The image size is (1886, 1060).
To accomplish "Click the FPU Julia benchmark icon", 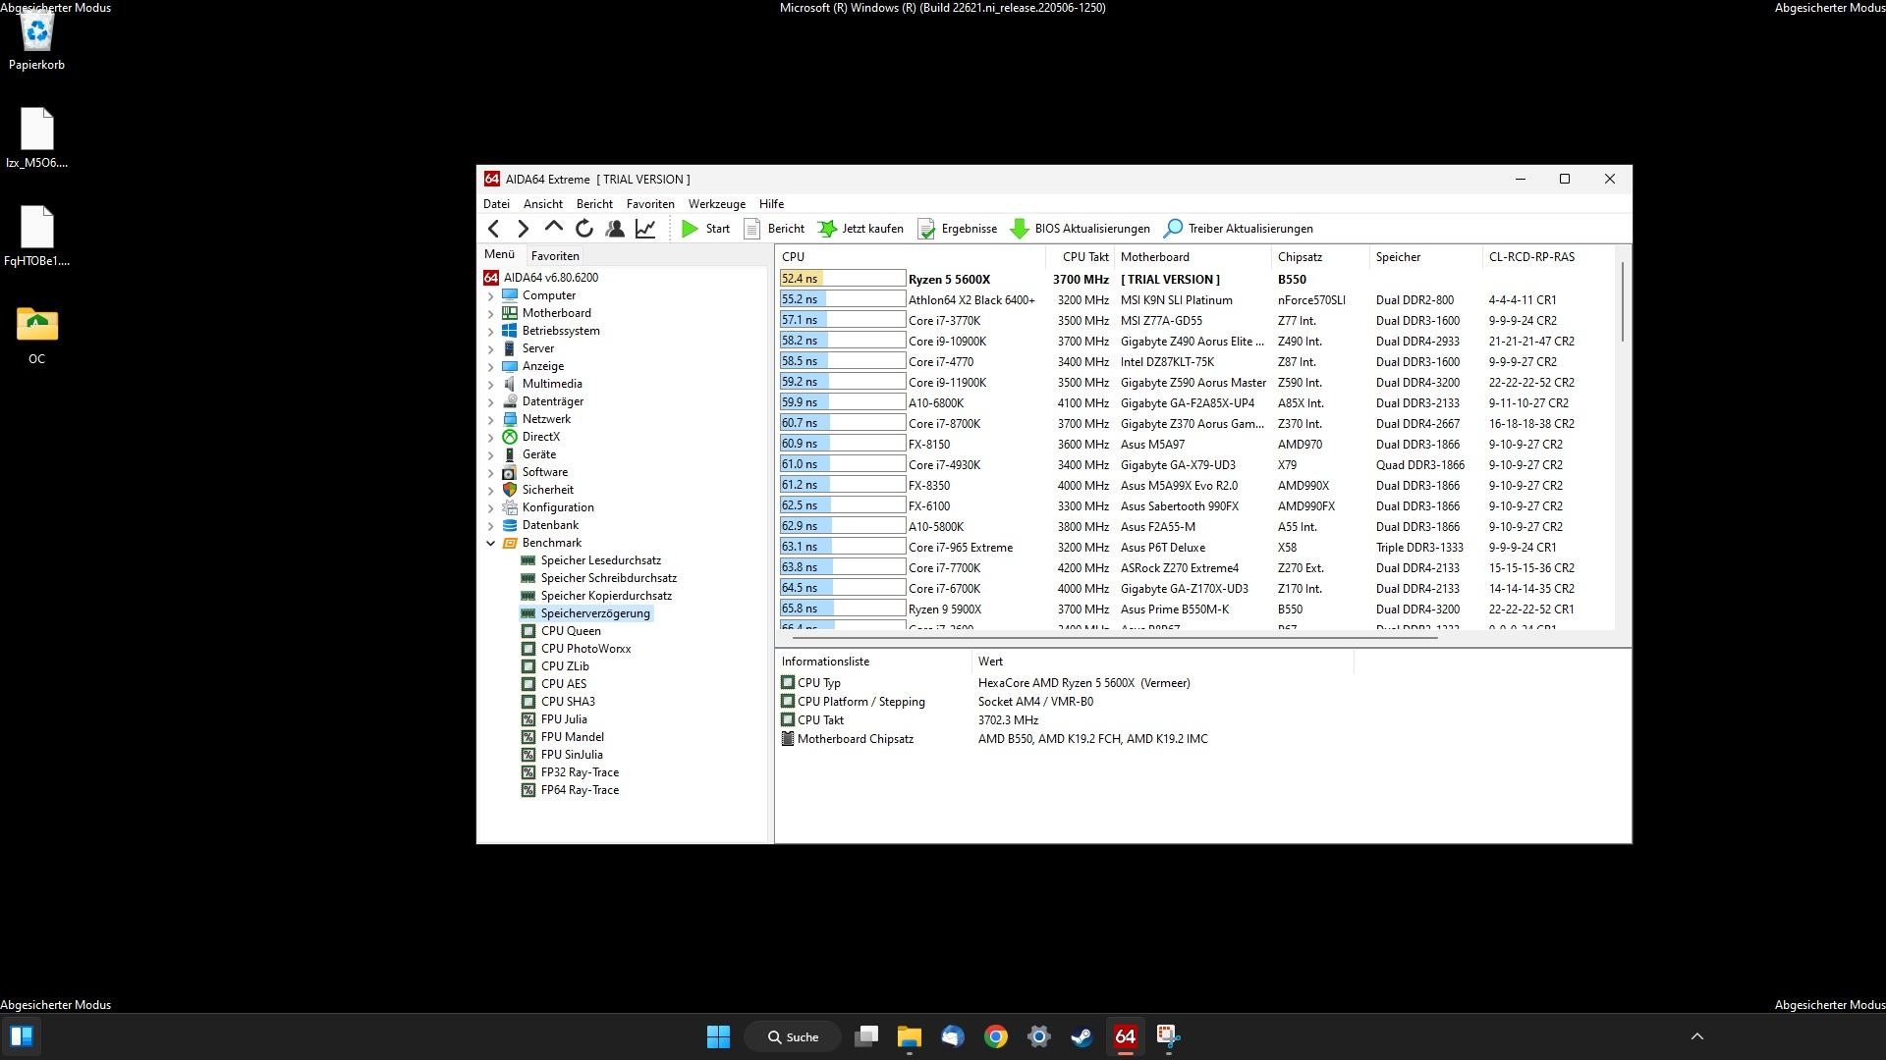I will pos(529,718).
